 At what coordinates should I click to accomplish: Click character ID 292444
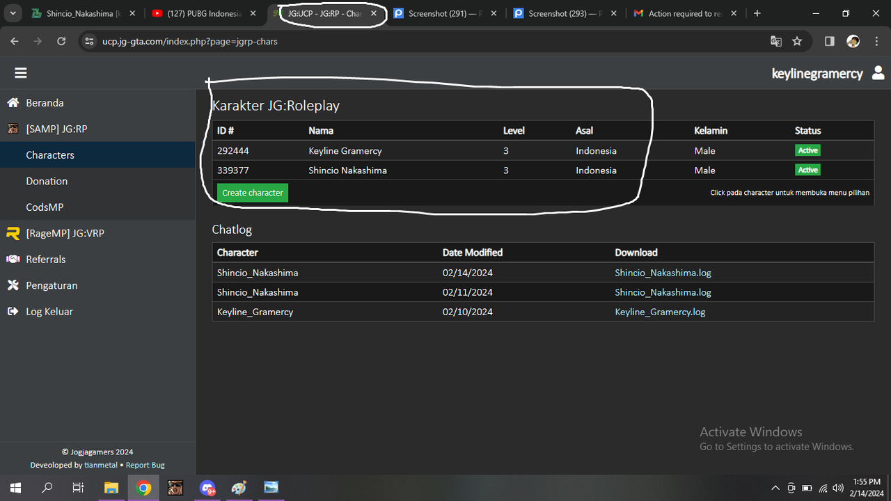coord(233,150)
